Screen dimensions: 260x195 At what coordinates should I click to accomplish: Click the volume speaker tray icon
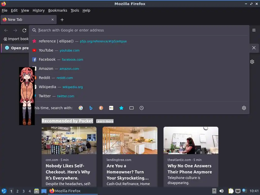click(x=221, y=191)
